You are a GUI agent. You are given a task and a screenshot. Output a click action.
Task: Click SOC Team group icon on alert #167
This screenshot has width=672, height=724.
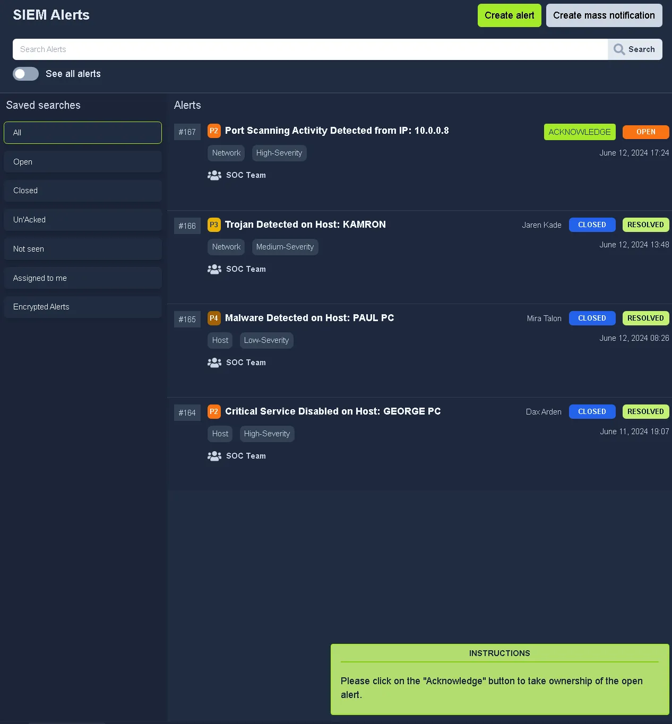214,175
